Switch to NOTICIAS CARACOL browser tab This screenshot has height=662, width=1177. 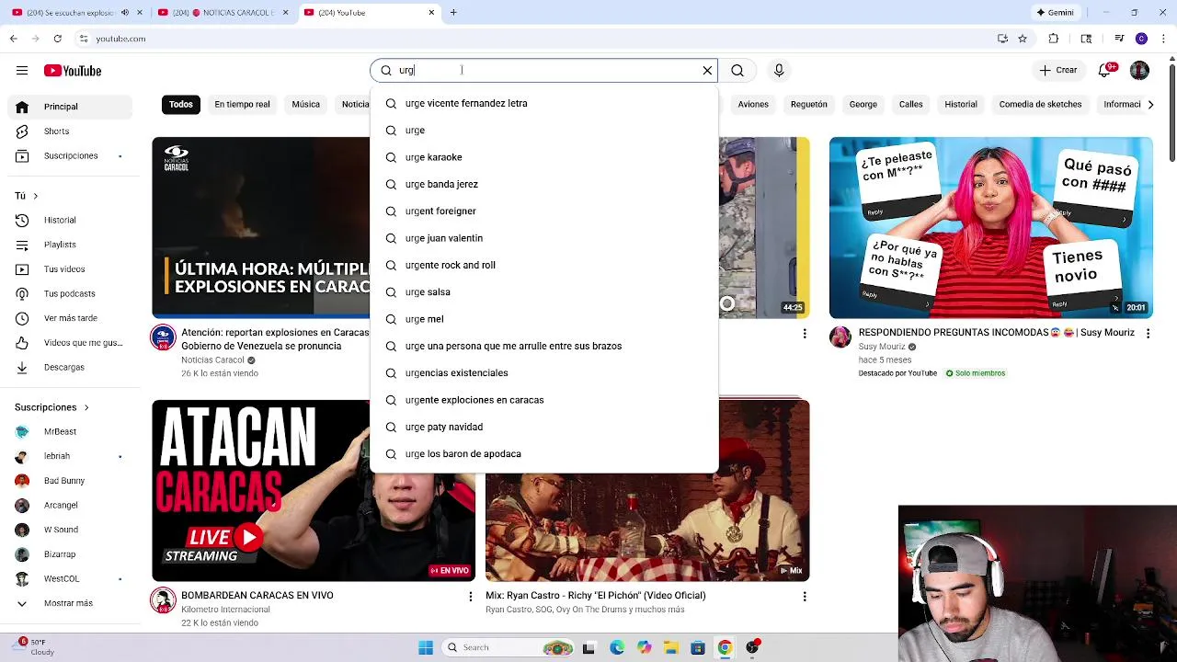point(223,13)
